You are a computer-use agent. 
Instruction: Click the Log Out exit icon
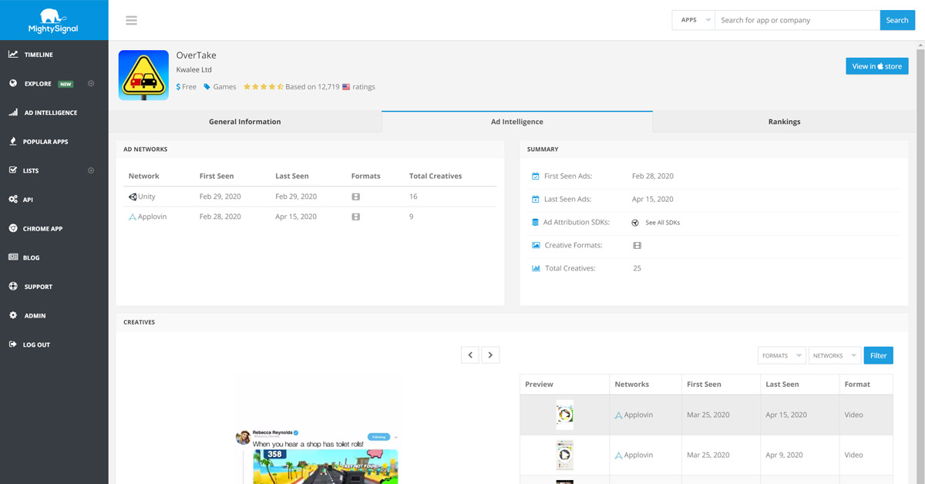13,345
